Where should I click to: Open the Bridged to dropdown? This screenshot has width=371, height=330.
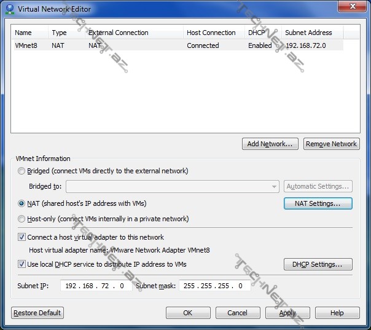tap(173, 187)
